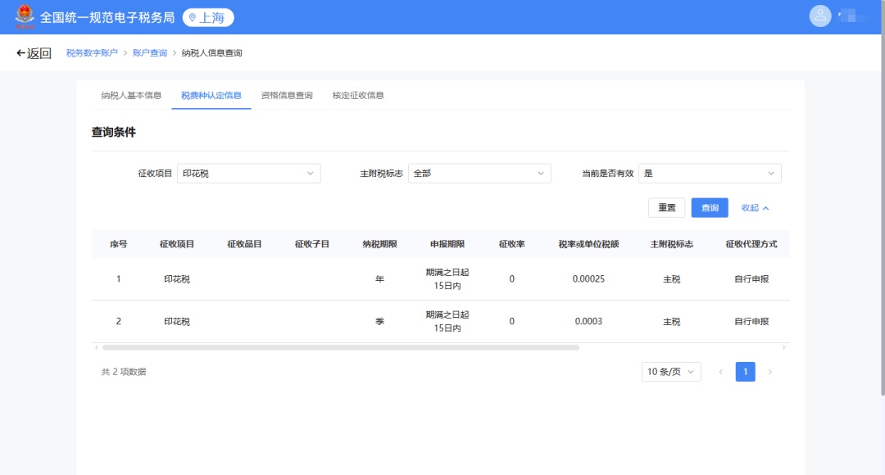The height and width of the screenshot is (475, 885).
Task: Open the 征收项目 dropdown
Action: tap(248, 174)
